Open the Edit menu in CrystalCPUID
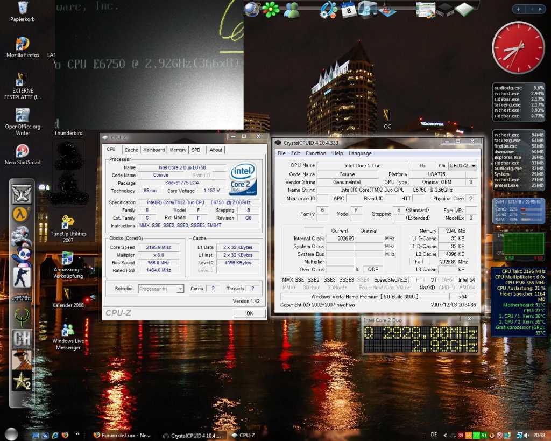This screenshot has width=551, height=441. coord(295,153)
